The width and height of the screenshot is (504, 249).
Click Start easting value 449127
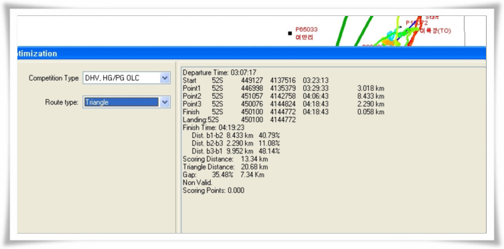pos(252,80)
